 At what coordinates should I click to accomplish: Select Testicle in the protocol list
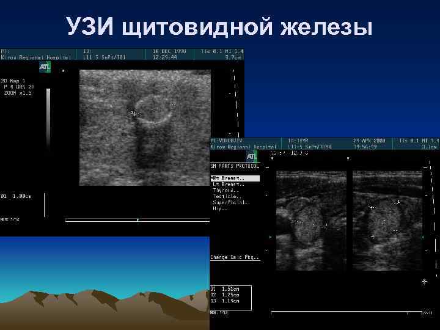coord(227,197)
